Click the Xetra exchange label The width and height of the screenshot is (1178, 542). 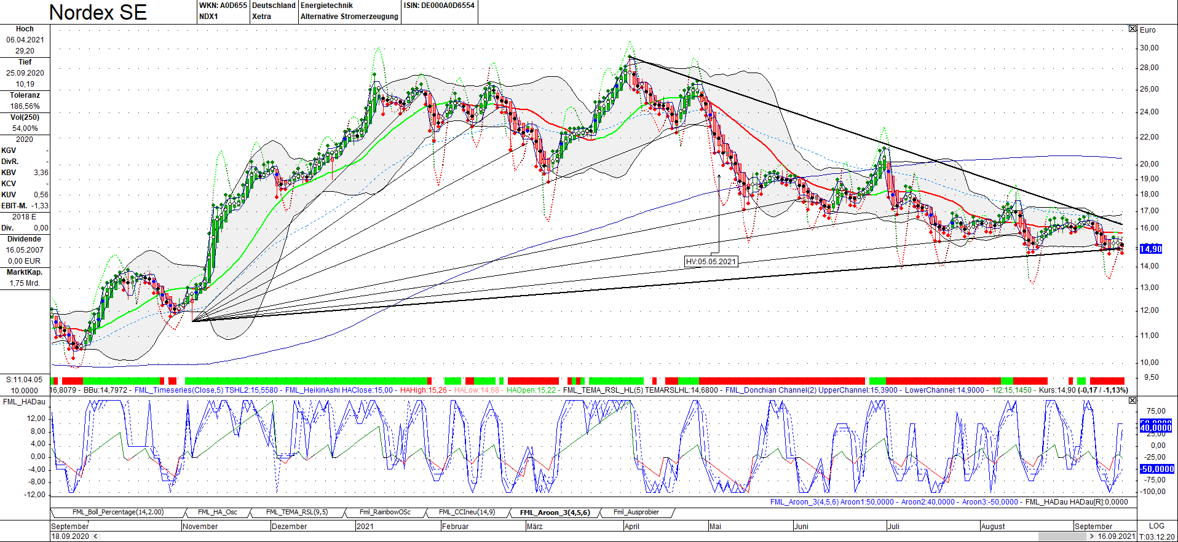pos(261,17)
